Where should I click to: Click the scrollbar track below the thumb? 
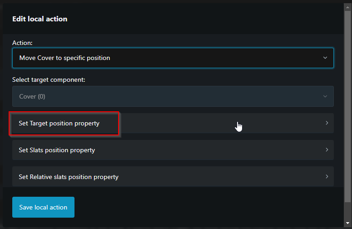point(347,211)
